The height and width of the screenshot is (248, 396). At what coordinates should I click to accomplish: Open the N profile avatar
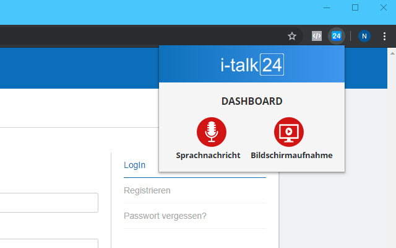[x=364, y=36]
